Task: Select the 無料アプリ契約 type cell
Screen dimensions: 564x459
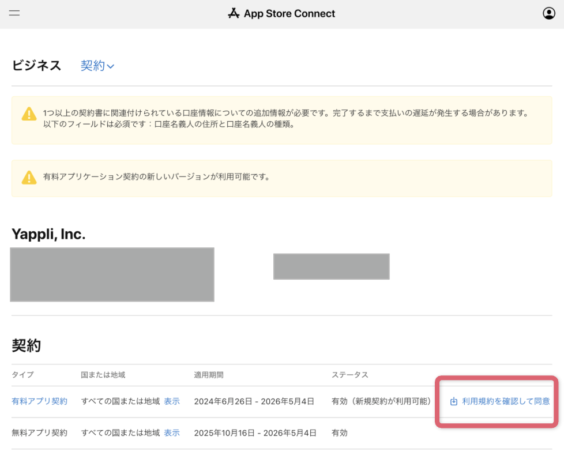Action: coord(40,432)
